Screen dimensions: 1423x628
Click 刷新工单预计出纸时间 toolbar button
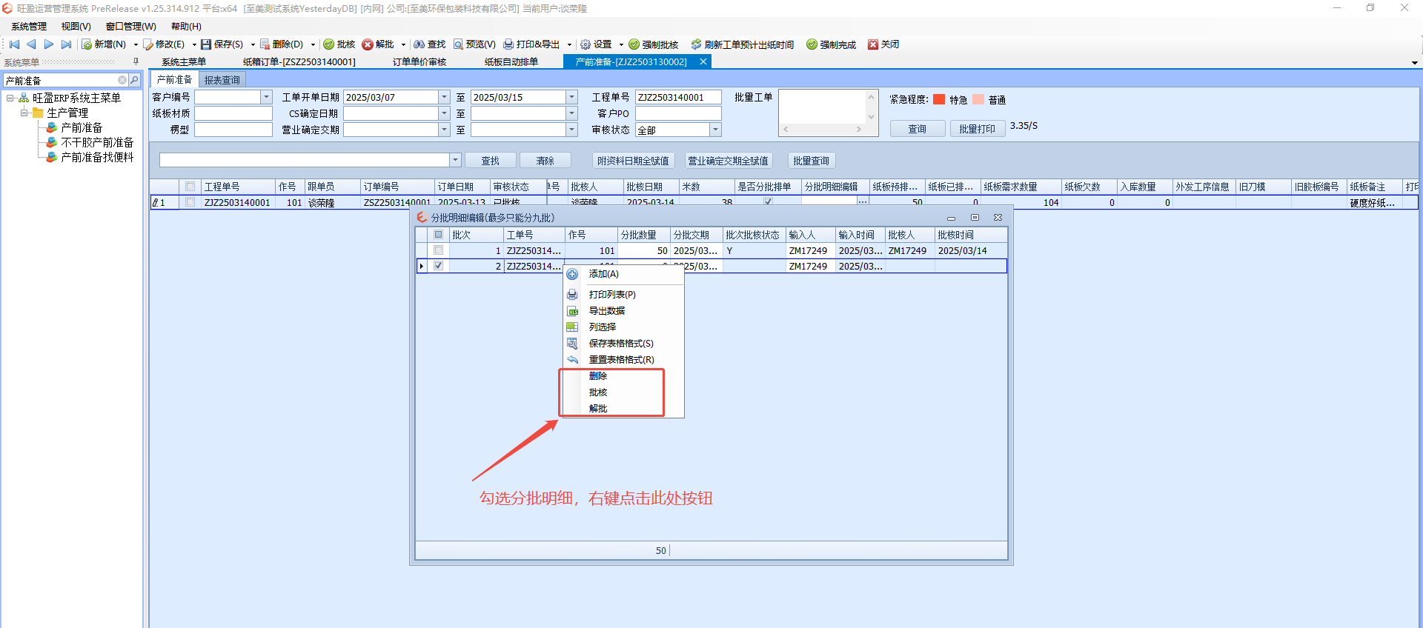(743, 44)
